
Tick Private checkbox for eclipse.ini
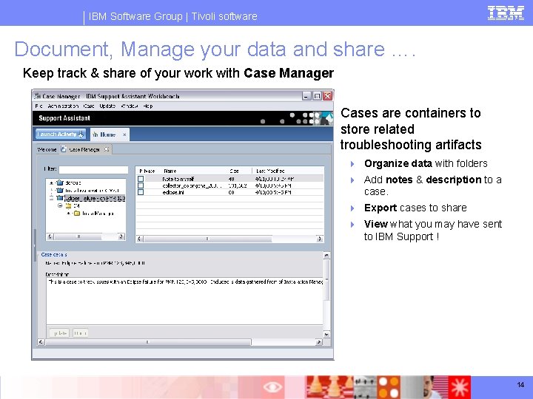141,192
